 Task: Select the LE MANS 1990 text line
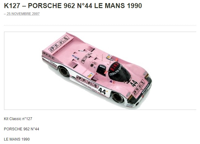17,139
